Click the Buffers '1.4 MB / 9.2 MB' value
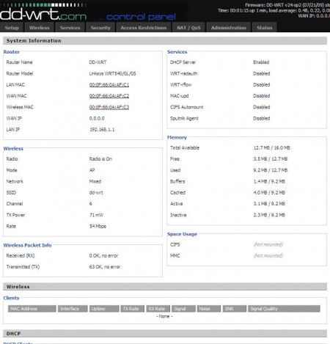Screen dimensions: 330x344 click(x=269, y=181)
